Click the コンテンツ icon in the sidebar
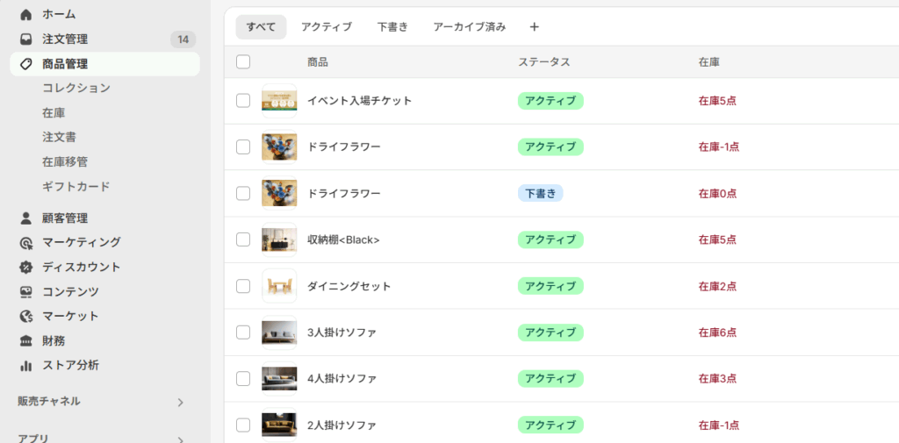Screen dimensions: 899x443 pos(26,292)
